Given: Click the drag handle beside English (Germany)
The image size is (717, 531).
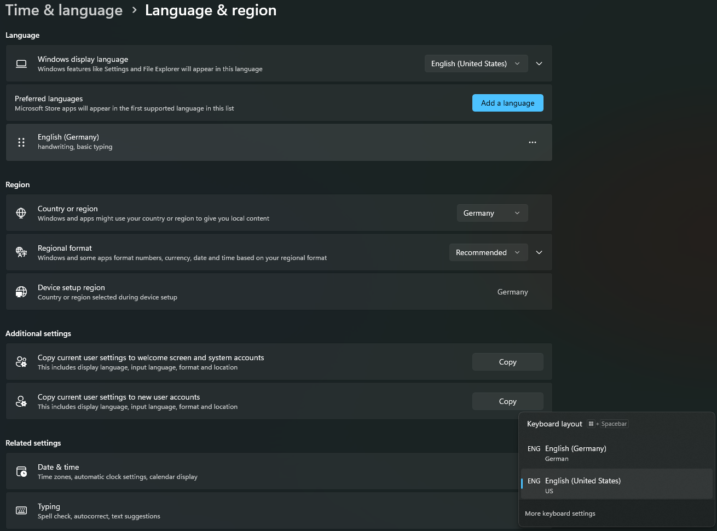Looking at the screenshot, I should 21,142.
